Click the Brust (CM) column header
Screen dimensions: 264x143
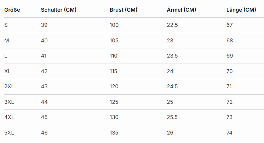coord(124,10)
